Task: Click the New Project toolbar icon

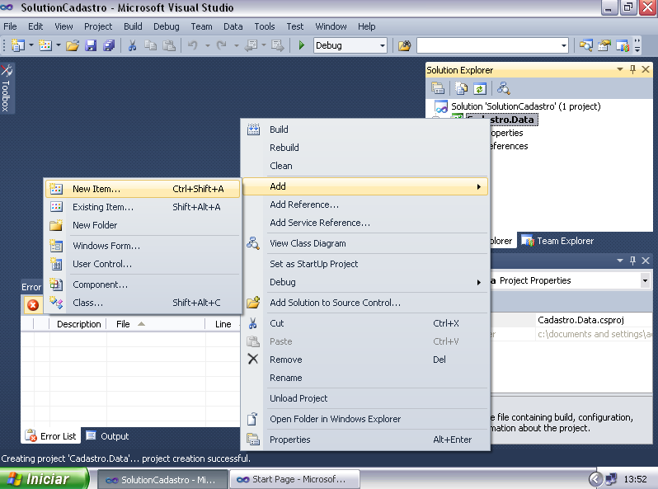Action: click(17, 45)
